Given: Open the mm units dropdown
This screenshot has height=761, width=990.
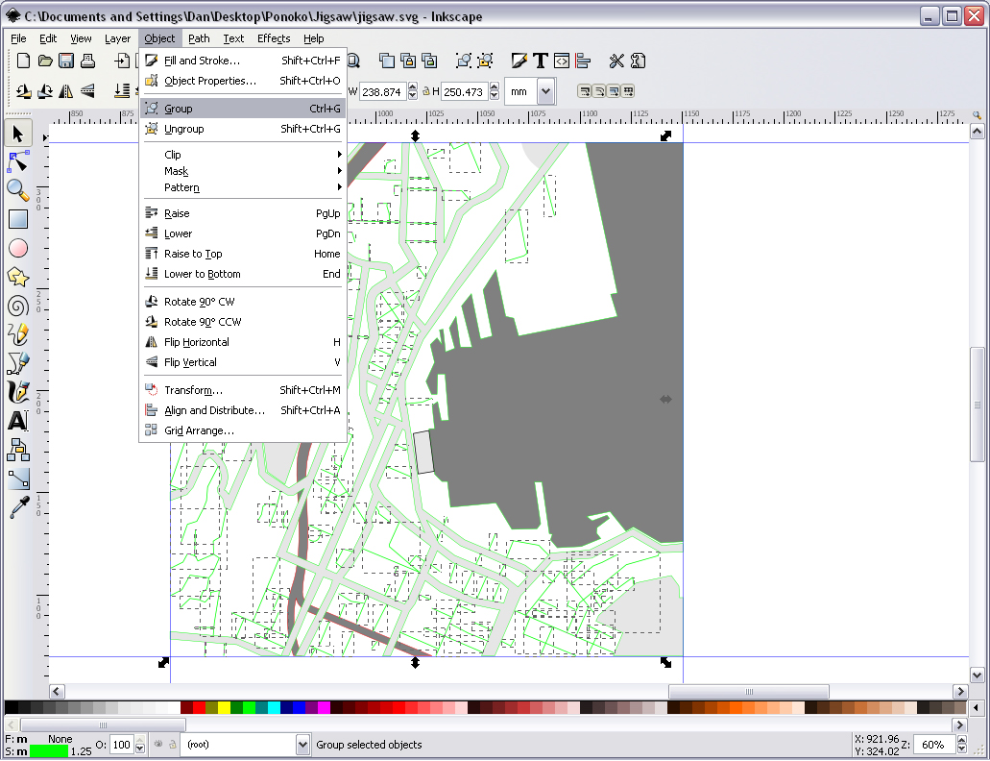Looking at the screenshot, I should point(546,92).
